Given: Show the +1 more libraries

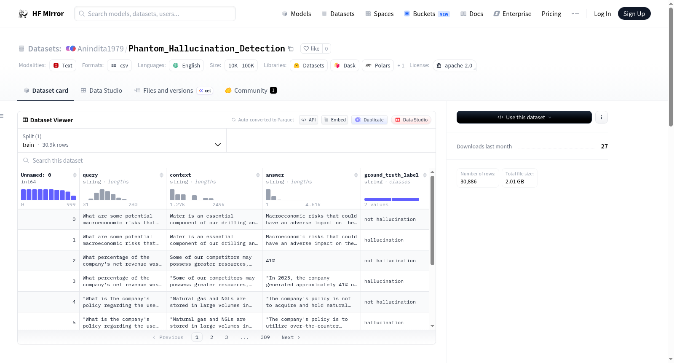Looking at the screenshot, I should pos(401,66).
